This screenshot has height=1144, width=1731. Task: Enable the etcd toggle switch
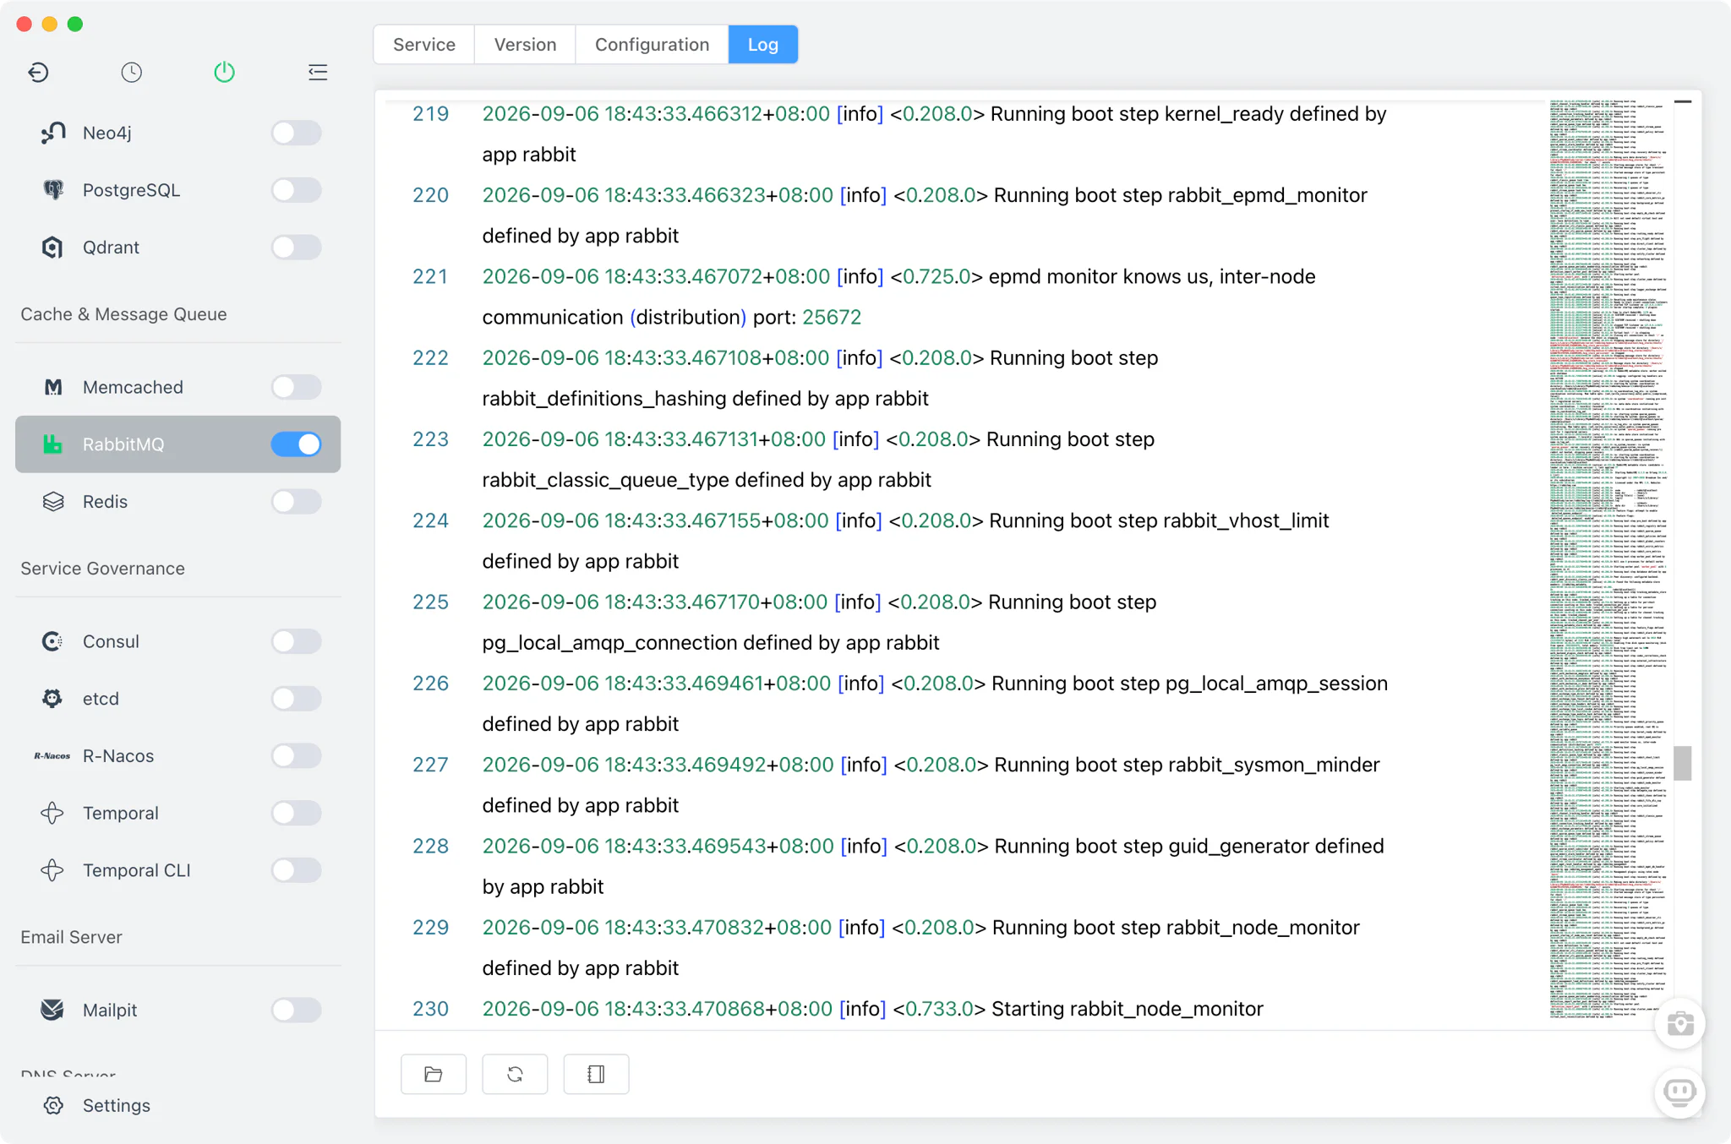[297, 699]
